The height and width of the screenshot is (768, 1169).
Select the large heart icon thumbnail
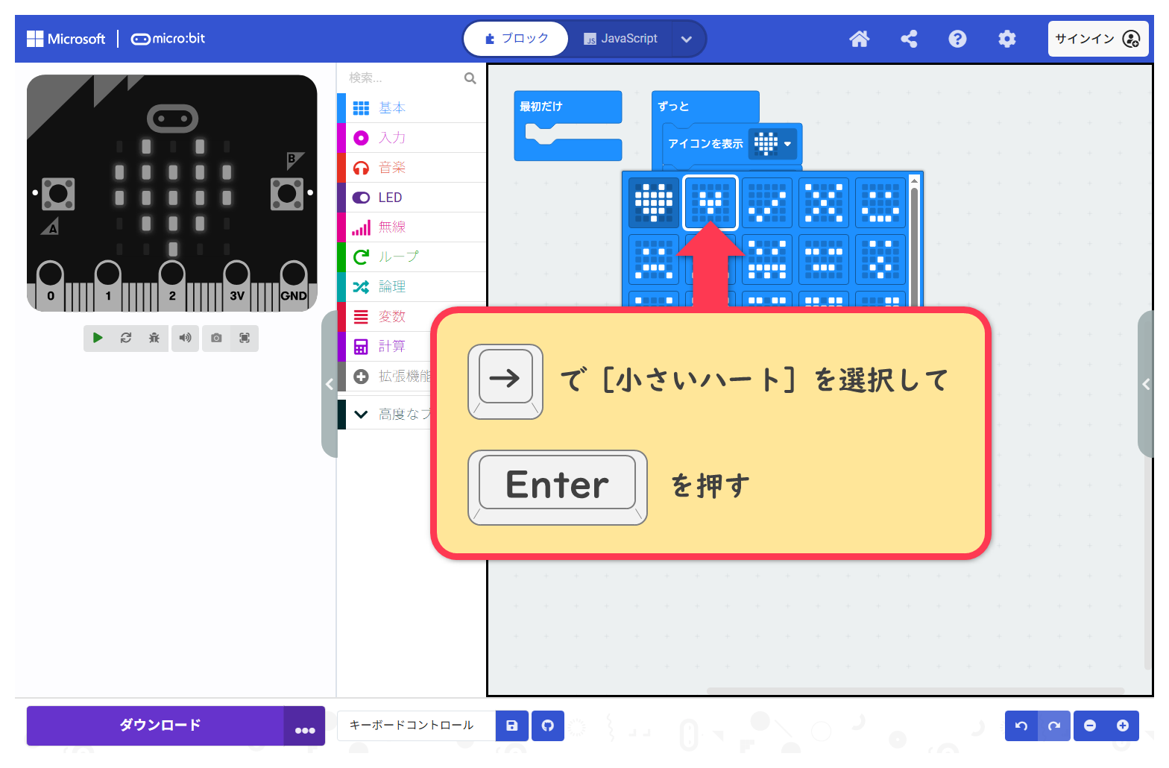[654, 203]
